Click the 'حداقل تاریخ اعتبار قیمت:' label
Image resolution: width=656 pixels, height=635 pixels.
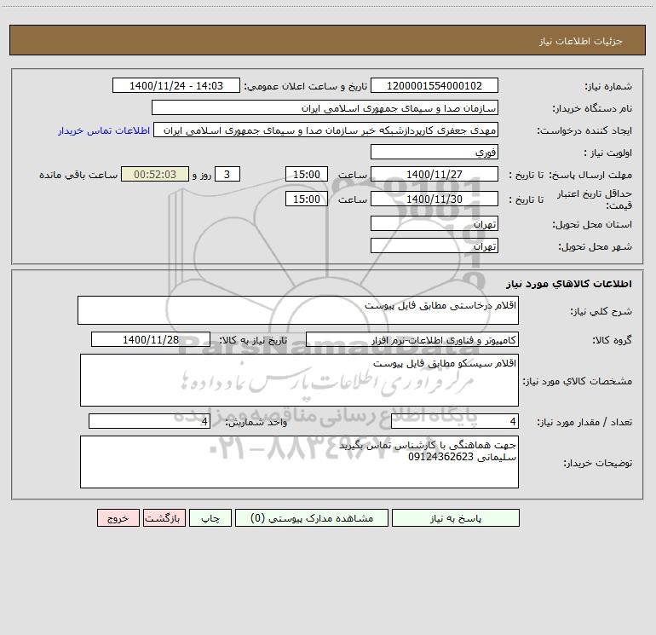point(595,199)
